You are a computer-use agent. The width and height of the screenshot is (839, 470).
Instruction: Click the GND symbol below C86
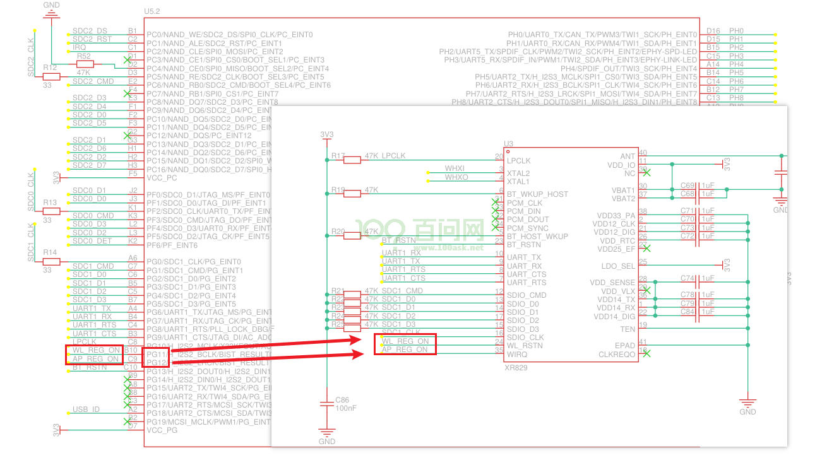(x=326, y=433)
